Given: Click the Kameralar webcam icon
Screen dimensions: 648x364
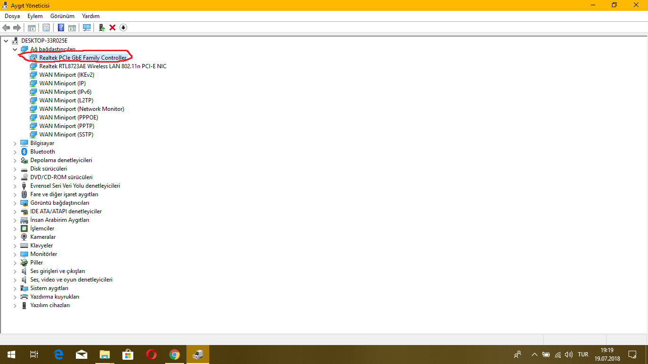Looking at the screenshot, I should click(24, 237).
